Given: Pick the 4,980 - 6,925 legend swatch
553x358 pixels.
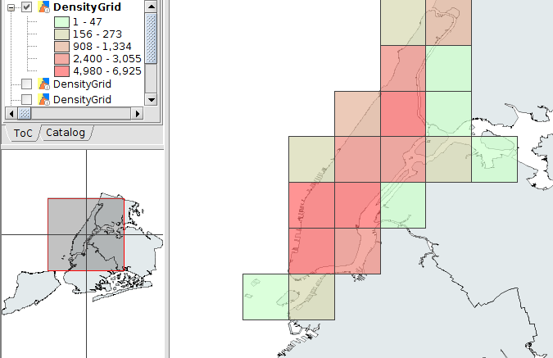Looking at the screenshot, I should [x=61, y=71].
